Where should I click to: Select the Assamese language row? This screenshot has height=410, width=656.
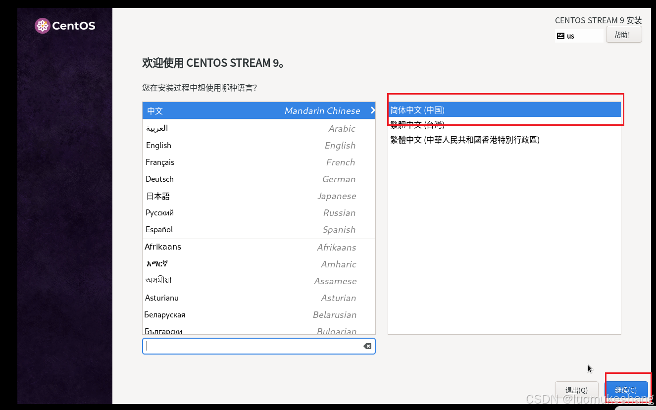tap(259, 281)
